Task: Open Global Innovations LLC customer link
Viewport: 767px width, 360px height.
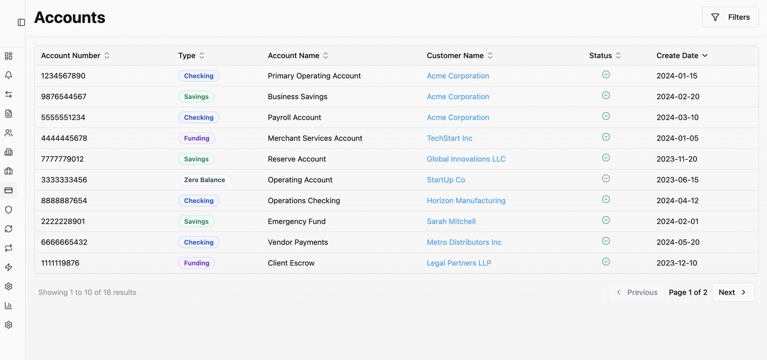Action: [466, 159]
